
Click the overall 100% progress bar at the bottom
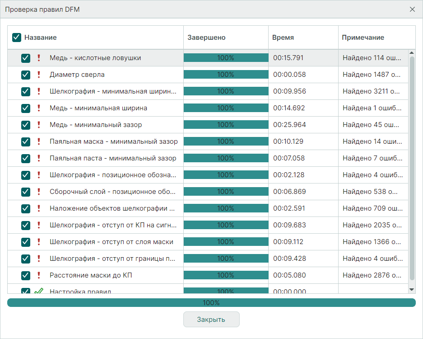[x=211, y=303]
